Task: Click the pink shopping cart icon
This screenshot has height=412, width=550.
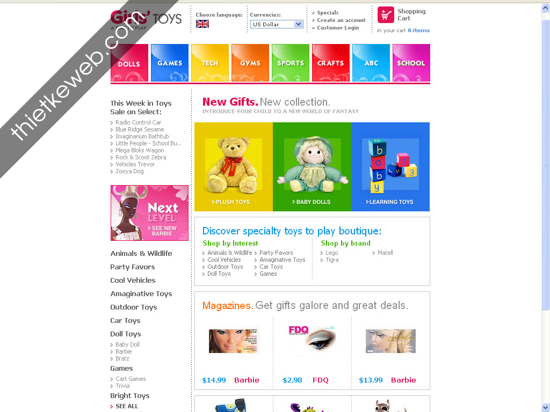Action: click(386, 14)
